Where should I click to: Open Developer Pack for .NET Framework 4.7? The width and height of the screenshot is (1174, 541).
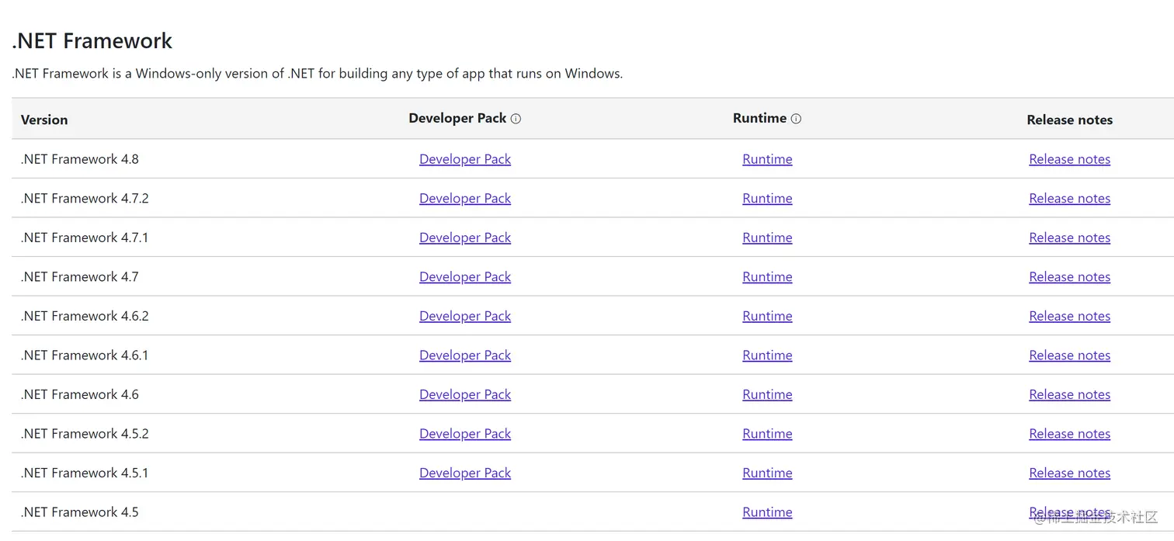(465, 277)
